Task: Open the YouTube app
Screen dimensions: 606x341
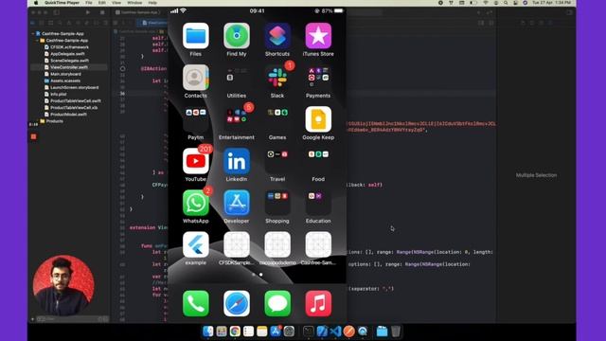Action: click(x=196, y=161)
